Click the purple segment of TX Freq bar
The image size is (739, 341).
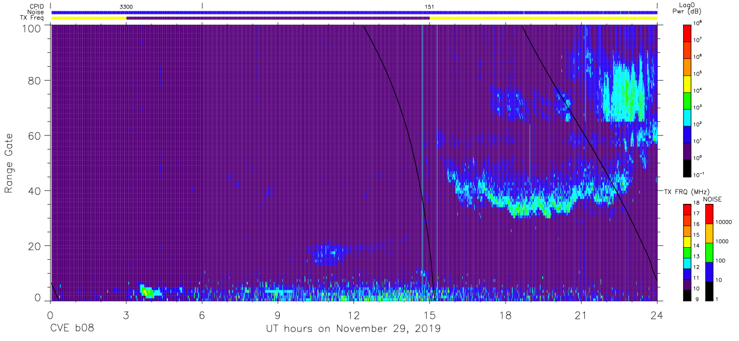(278, 18)
